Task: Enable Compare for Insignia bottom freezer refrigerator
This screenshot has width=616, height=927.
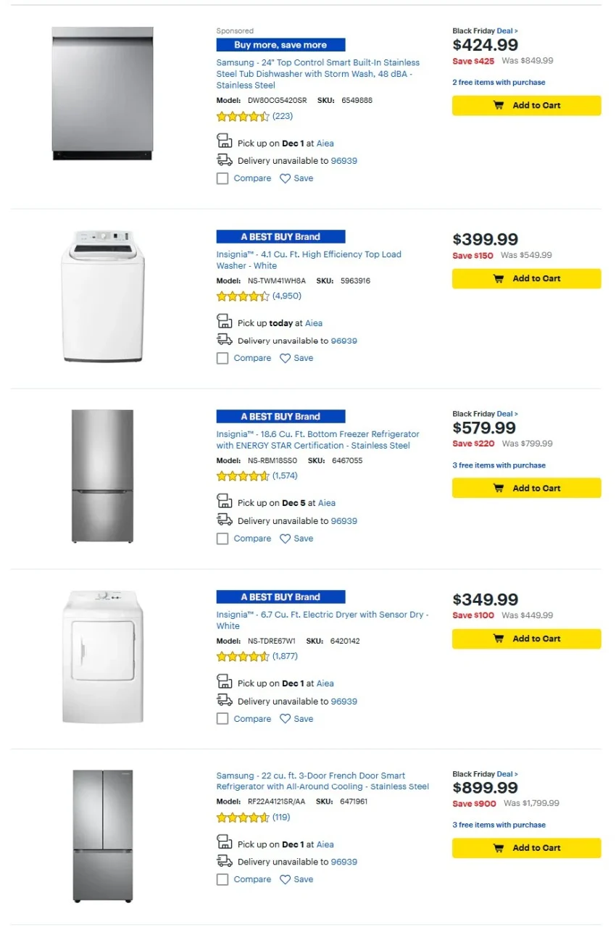Action: (222, 539)
